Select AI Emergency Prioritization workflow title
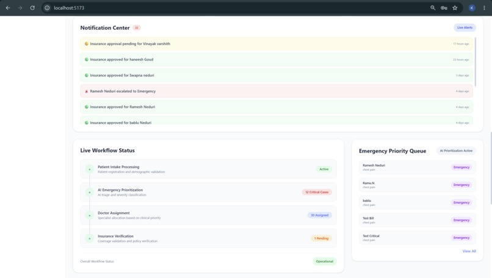The image size is (492, 278). pyautogui.click(x=120, y=190)
